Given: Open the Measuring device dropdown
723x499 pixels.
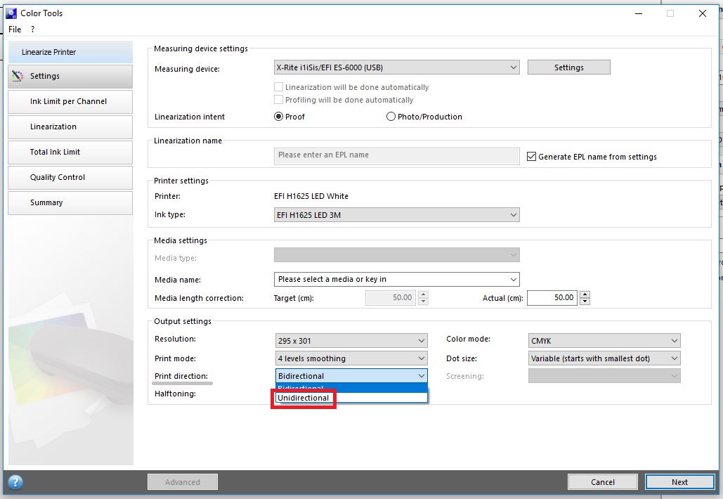Looking at the screenshot, I should click(396, 67).
